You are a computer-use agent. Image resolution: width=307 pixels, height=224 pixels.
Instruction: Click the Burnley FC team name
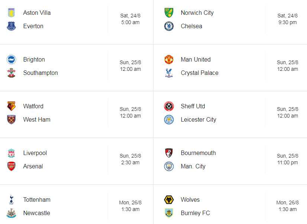click(x=195, y=213)
